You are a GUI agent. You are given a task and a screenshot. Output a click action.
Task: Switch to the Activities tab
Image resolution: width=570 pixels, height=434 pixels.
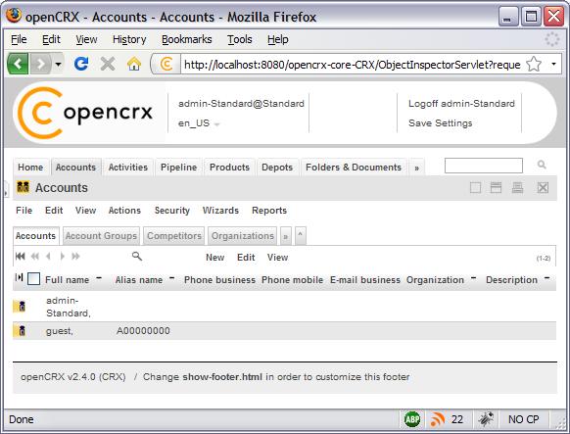coord(128,168)
